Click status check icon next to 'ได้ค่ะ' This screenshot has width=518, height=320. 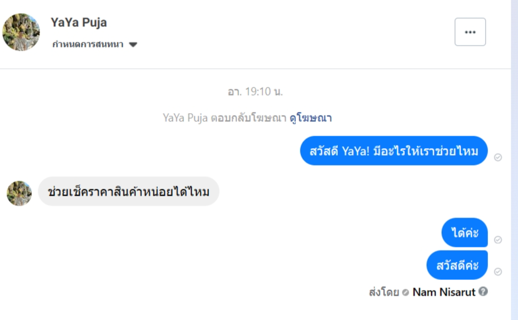498,239
